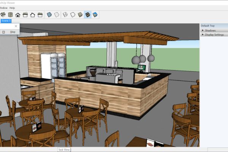Select Shaded With Textures style
Viewport: 228px width, 152px height.
click(88, 15)
